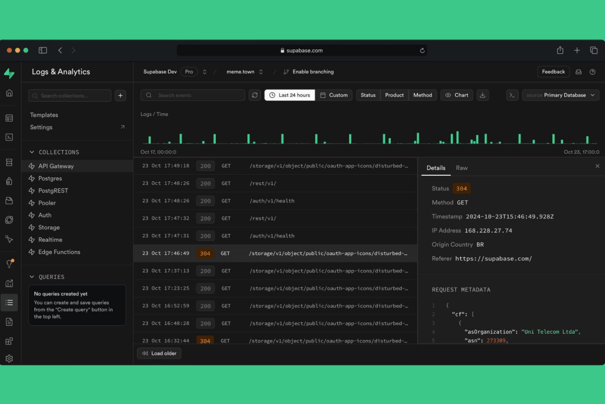This screenshot has height=404, width=605.
Task: Click the download logs icon in toolbar
Action: pos(482,95)
